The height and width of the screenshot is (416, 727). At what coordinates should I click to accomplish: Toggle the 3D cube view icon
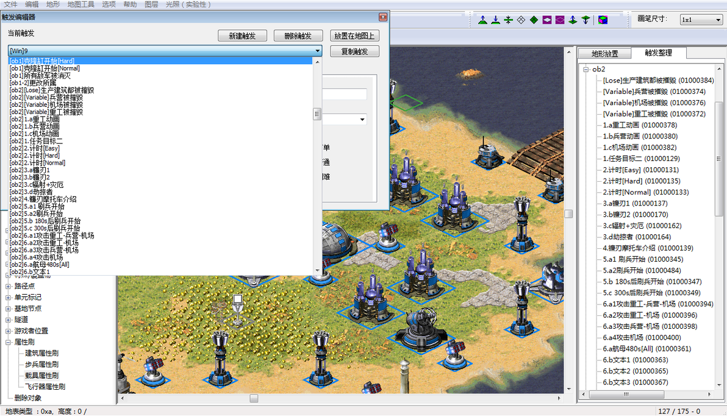click(603, 20)
